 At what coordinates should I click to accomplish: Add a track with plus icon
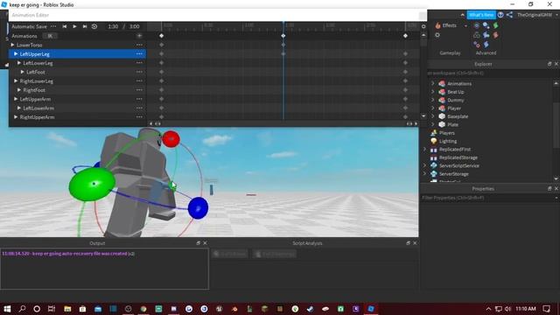click(139, 36)
